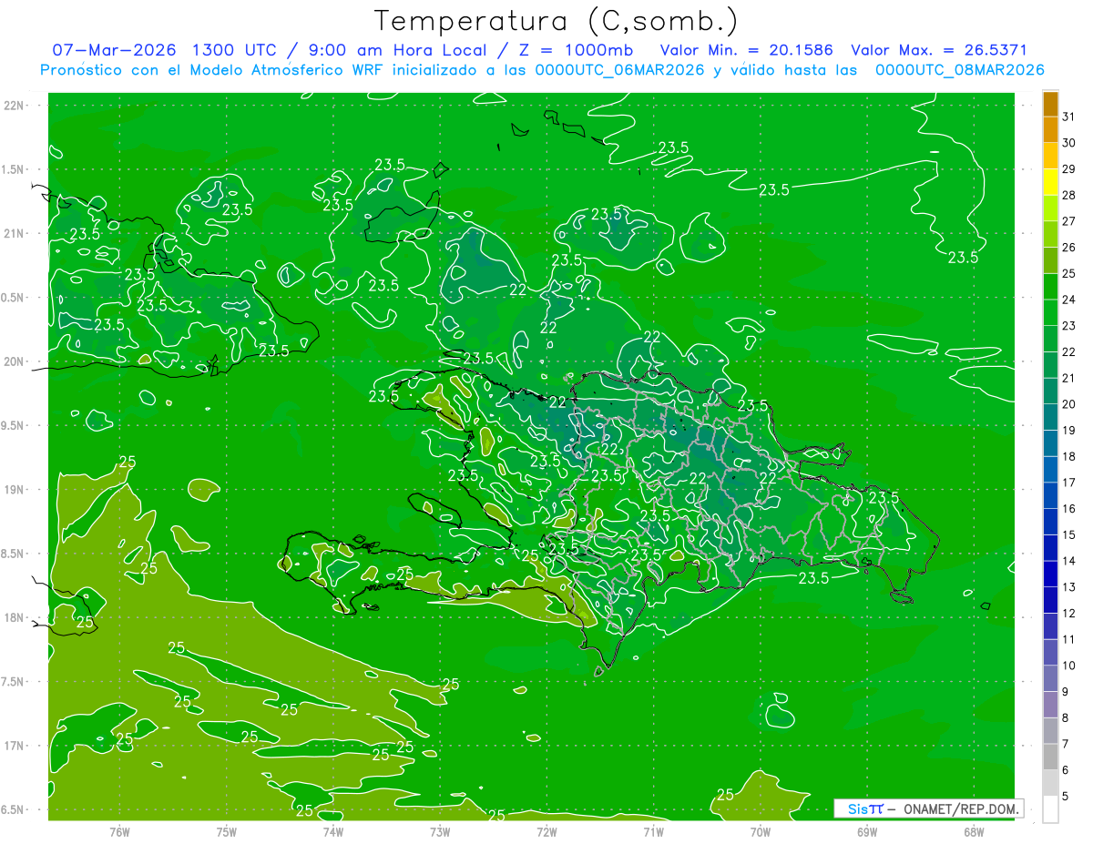Select legend value '7' on the color scale

(x=1066, y=745)
